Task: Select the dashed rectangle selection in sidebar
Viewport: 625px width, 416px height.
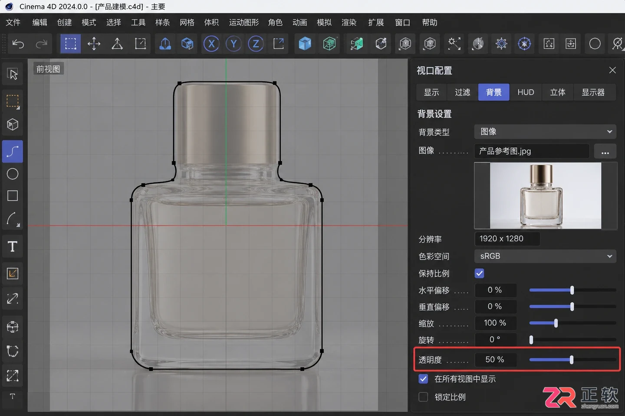Action: click(13, 101)
